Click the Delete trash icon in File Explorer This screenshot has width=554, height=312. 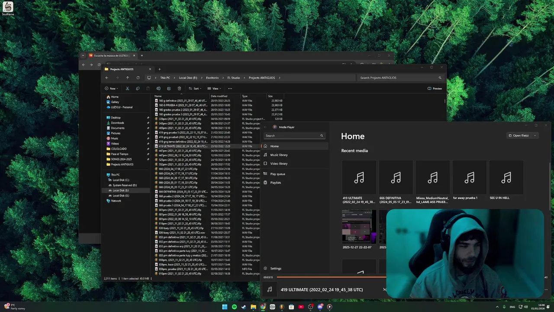click(x=179, y=88)
